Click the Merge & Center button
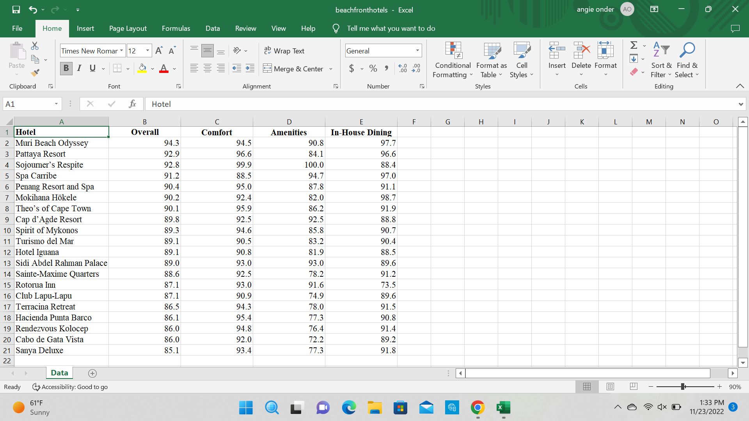The height and width of the screenshot is (421, 749). [294, 69]
